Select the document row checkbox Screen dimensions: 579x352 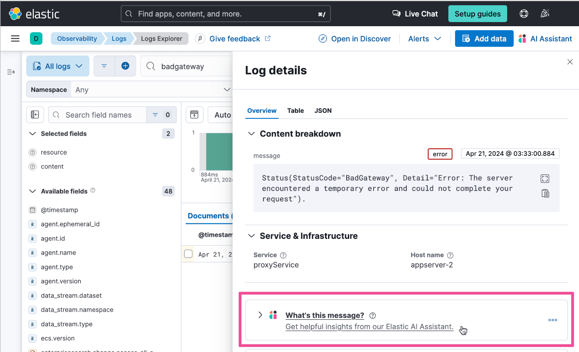coord(188,254)
